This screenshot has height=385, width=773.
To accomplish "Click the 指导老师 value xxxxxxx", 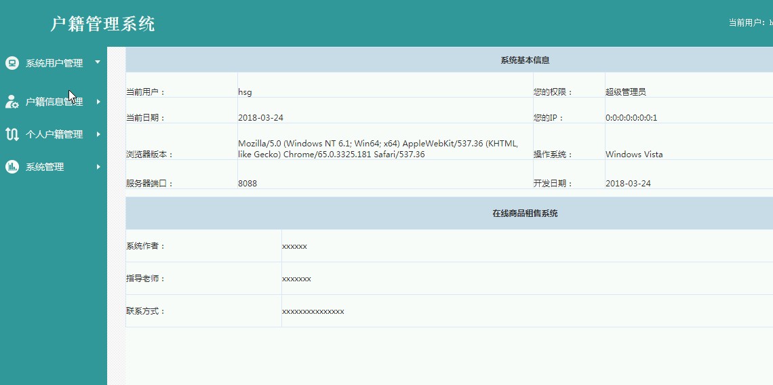I will pos(296,279).
